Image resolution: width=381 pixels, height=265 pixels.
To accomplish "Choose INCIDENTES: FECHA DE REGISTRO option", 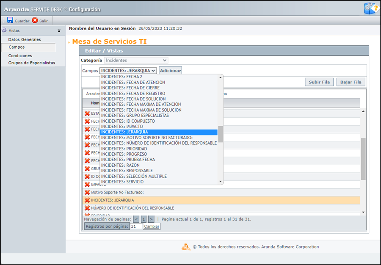I will click(x=158, y=94).
